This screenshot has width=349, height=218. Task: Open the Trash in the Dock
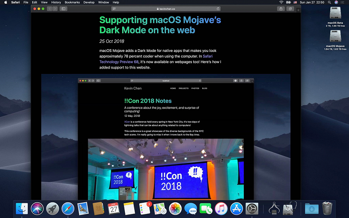pyautogui.click(x=327, y=208)
